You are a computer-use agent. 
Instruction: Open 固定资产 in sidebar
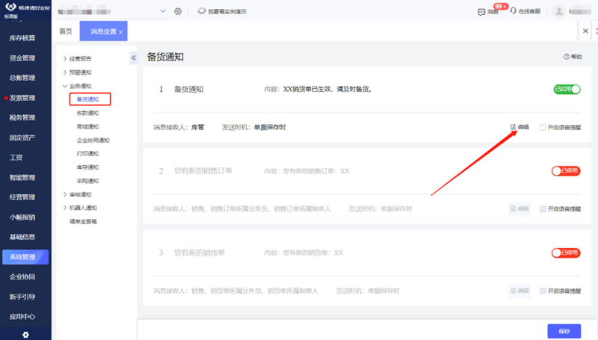click(22, 137)
